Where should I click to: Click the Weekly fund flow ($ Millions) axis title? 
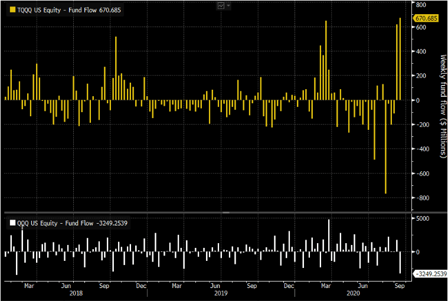(443, 106)
